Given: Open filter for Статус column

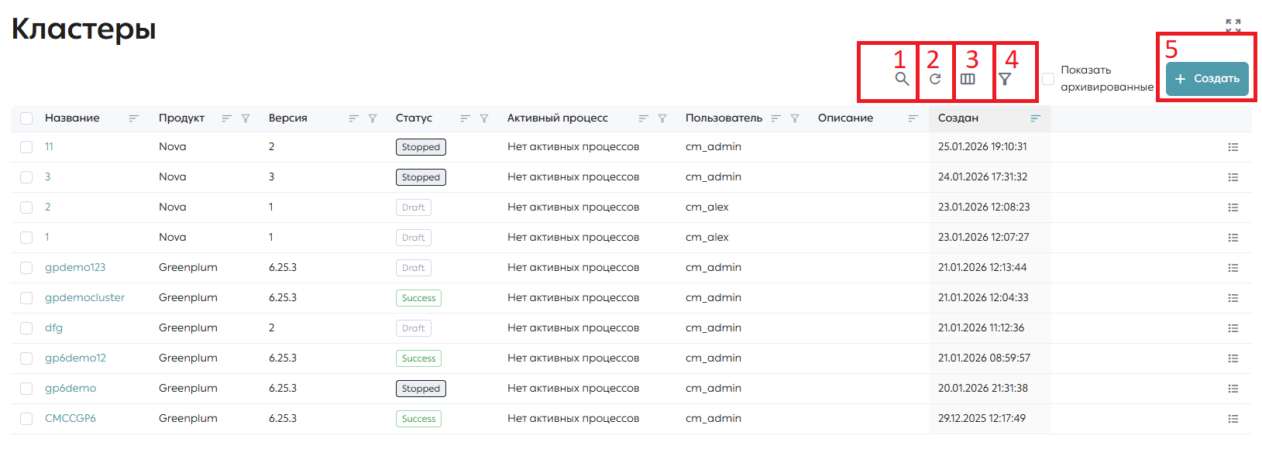Looking at the screenshot, I should pos(484,118).
